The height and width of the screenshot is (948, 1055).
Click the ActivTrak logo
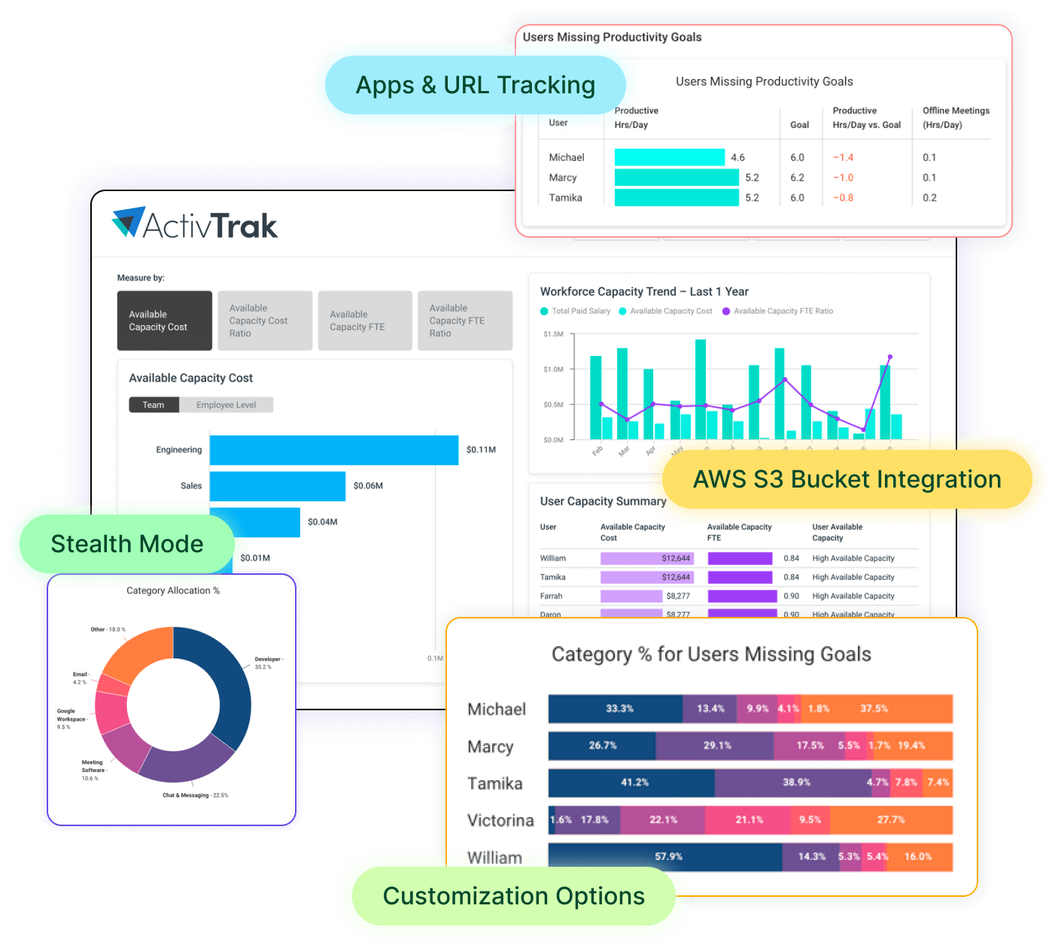coord(195,223)
